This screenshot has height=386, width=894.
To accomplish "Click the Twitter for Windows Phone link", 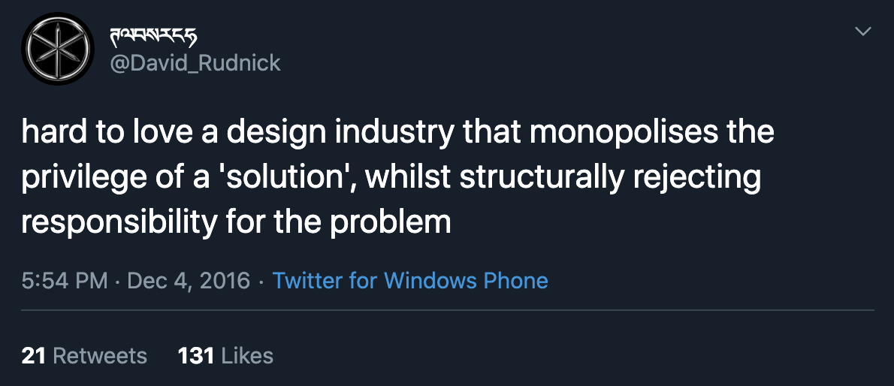I will [410, 281].
